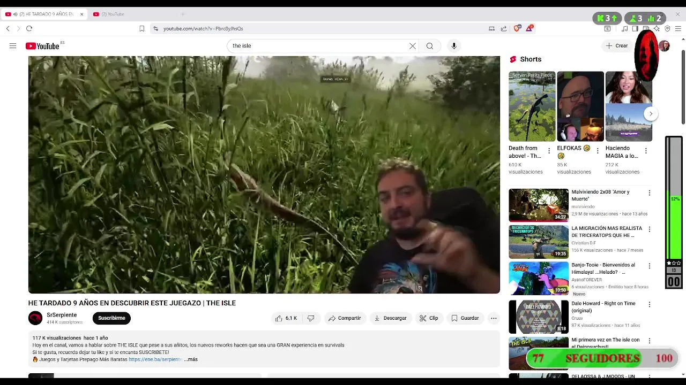Open Banjo-Tooie Bienvenidos al Himalaya thumbnail
The height and width of the screenshot is (385, 686).
pos(539,278)
